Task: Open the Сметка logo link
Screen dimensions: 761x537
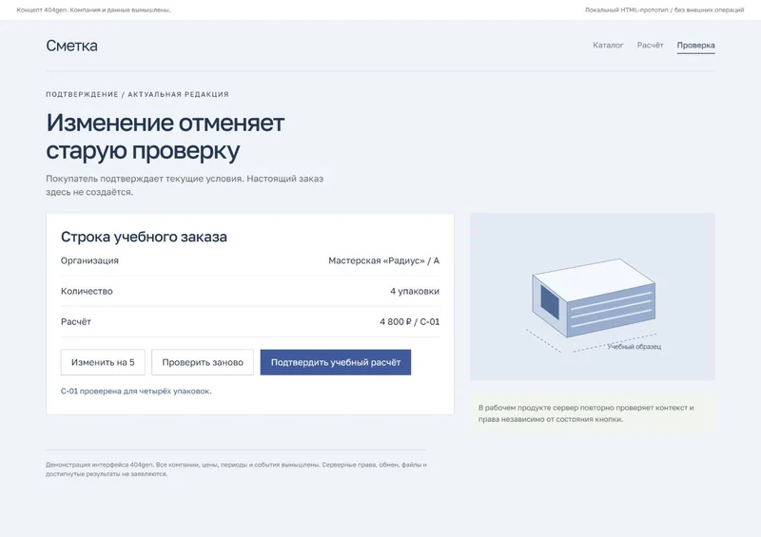Action: [71, 46]
